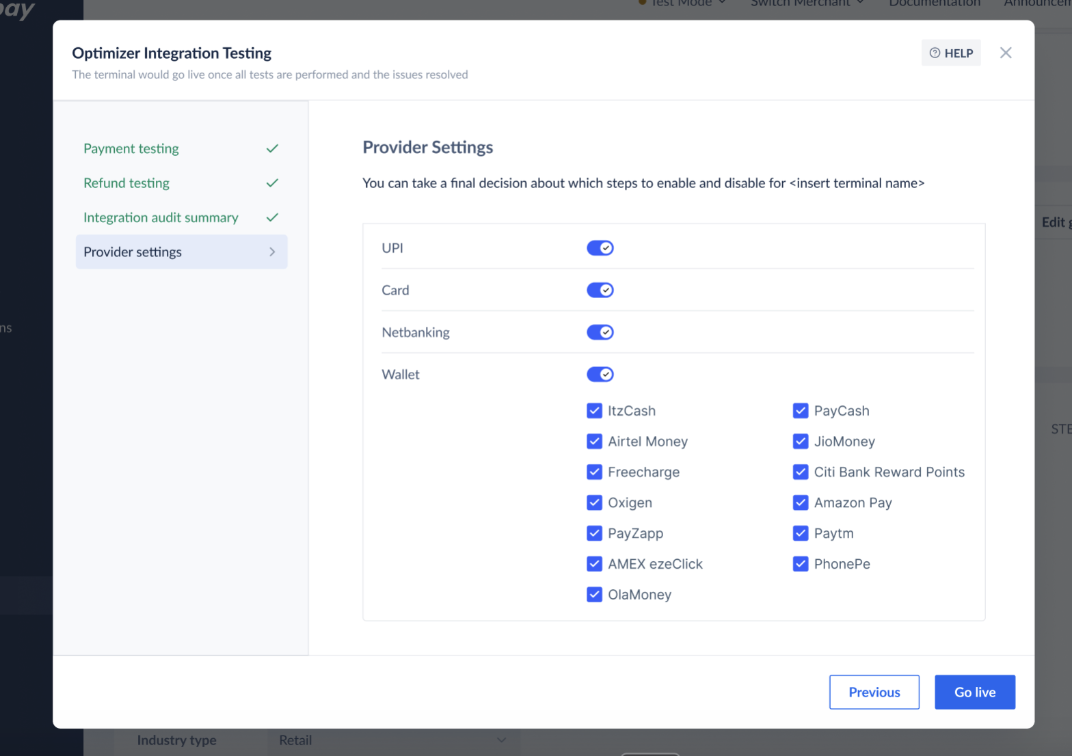Screen dimensions: 1072x756
Task: Click the Go live button
Action: (x=974, y=692)
